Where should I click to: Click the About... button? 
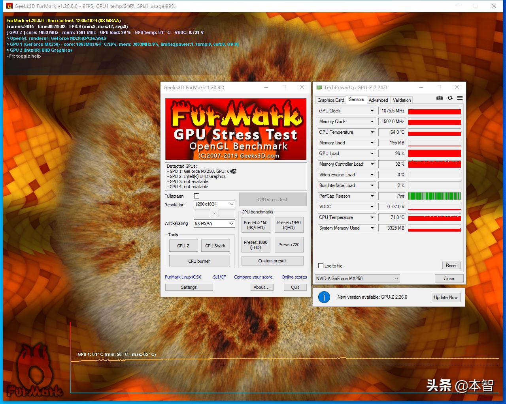262,287
